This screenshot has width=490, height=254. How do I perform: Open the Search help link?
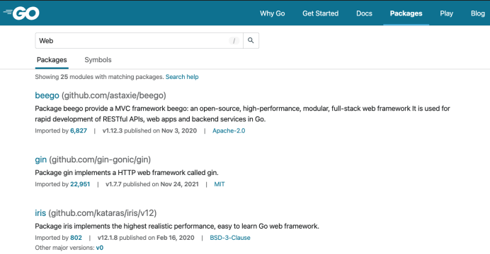pyautogui.click(x=182, y=77)
